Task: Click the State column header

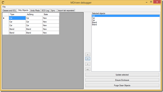Action: coord(51,14)
